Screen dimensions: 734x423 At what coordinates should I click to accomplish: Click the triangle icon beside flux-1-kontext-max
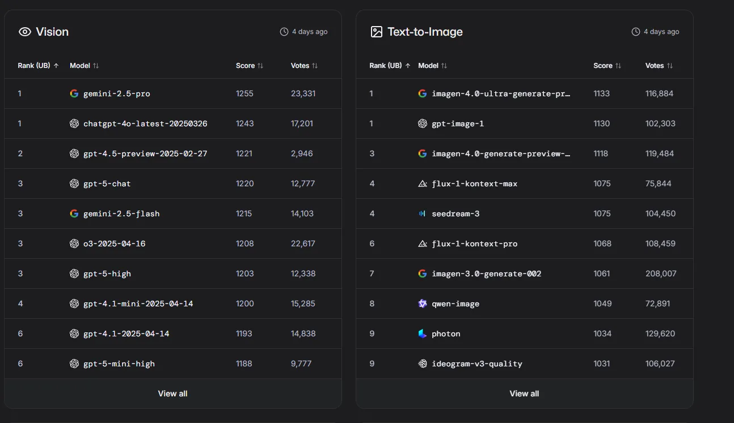point(423,183)
